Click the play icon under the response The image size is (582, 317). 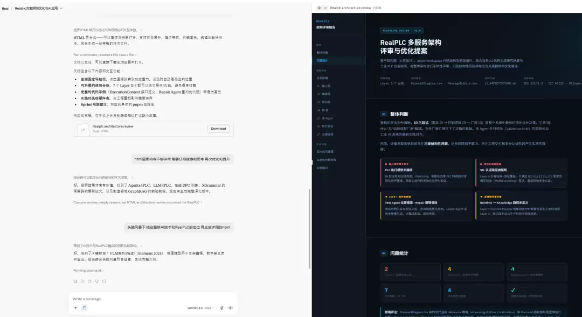click(82, 281)
